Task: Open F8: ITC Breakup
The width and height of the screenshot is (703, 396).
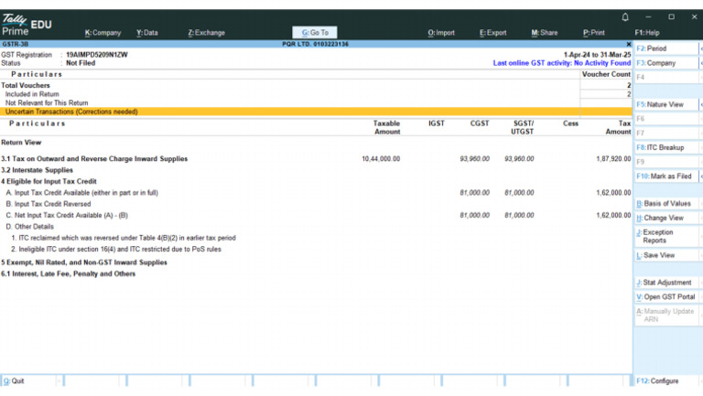Action: click(x=666, y=147)
